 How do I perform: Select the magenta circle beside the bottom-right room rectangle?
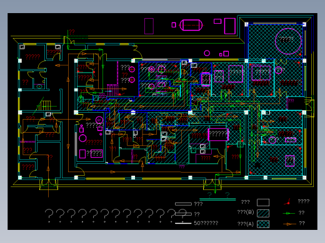[272, 140]
